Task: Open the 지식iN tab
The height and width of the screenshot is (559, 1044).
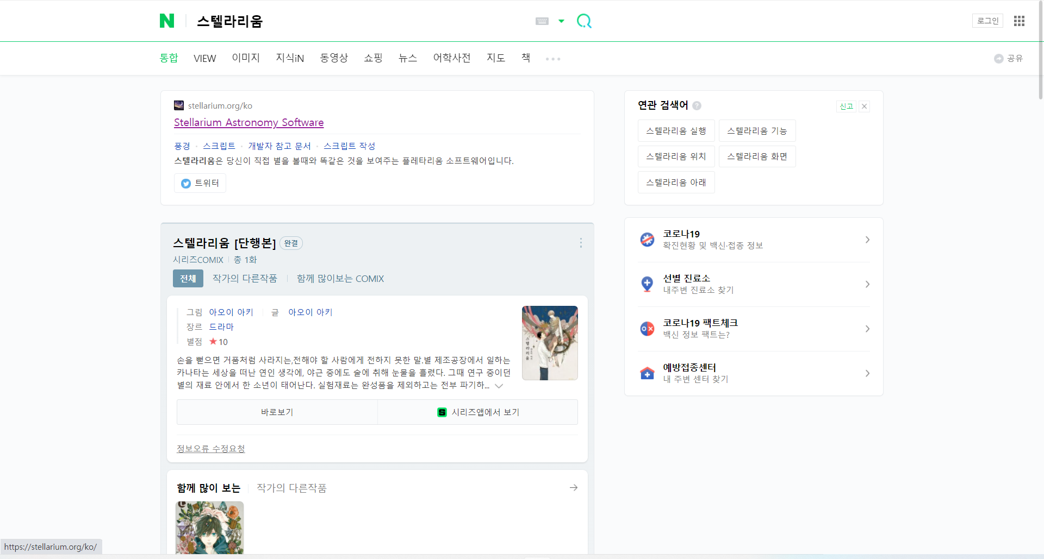Action: pyautogui.click(x=290, y=58)
